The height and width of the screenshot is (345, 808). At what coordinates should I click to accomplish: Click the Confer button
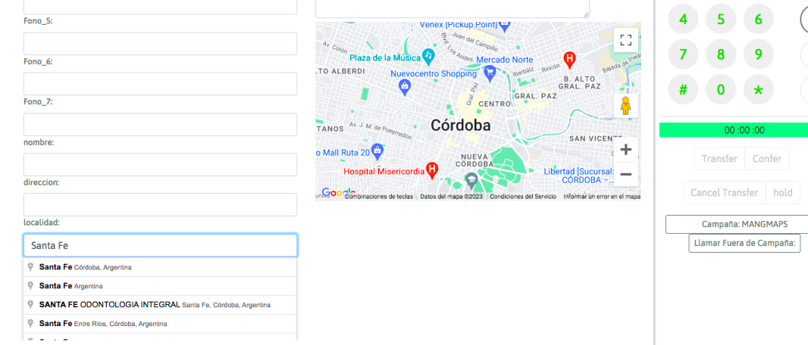(767, 159)
